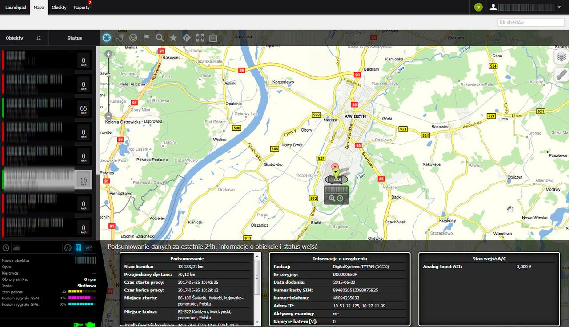
Task: Select the last visible vehicle row in list
Action: point(48,227)
